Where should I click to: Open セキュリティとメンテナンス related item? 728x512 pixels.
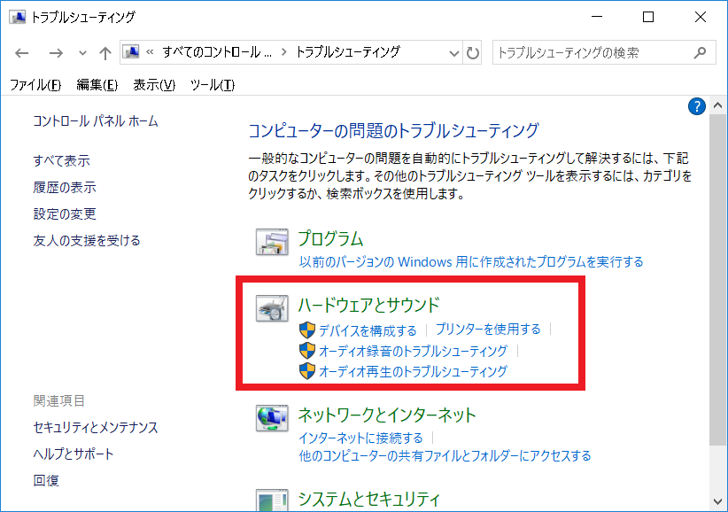(x=96, y=428)
